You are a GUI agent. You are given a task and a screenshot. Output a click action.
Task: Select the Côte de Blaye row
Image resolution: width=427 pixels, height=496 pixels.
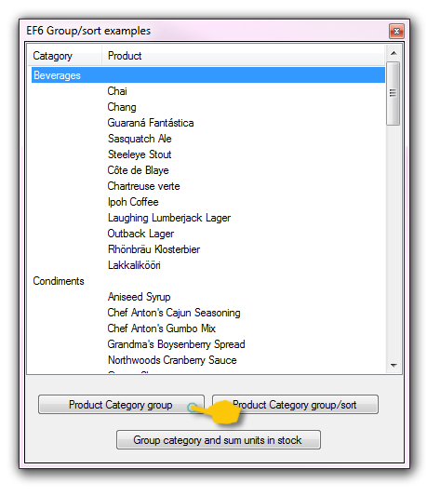point(208,170)
